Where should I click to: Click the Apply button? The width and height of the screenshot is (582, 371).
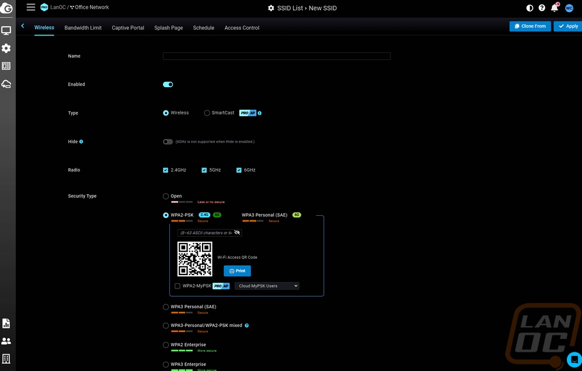(567, 26)
